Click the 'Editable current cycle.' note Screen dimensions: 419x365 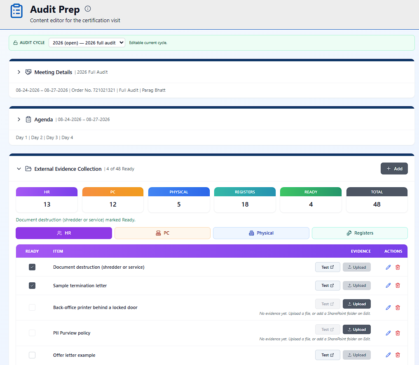click(x=148, y=43)
